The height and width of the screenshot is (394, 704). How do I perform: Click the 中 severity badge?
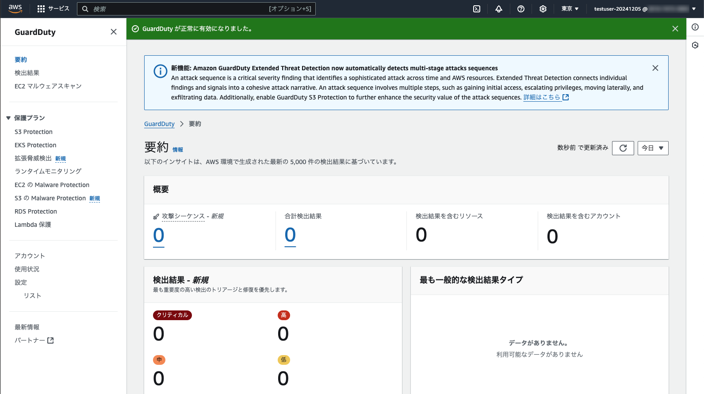coord(159,360)
